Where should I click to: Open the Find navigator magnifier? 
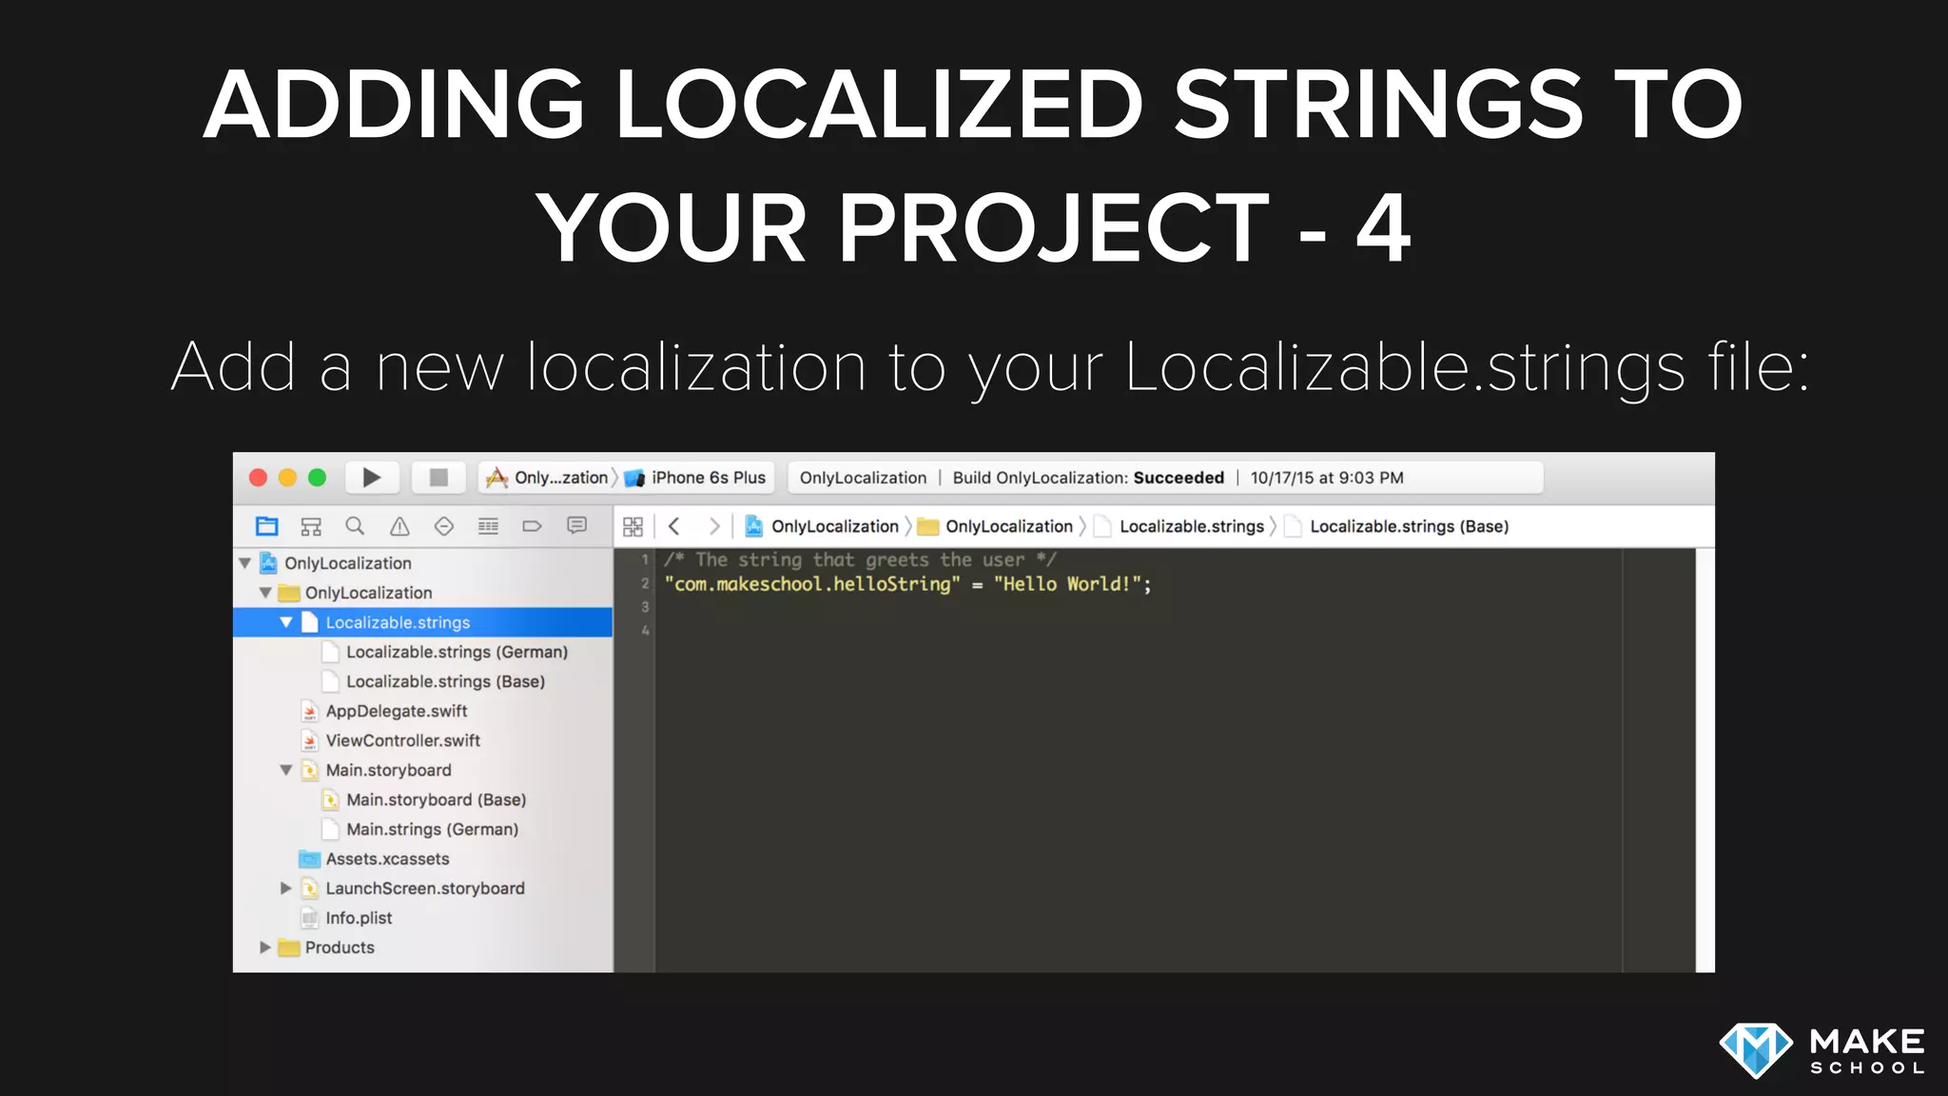tap(355, 526)
